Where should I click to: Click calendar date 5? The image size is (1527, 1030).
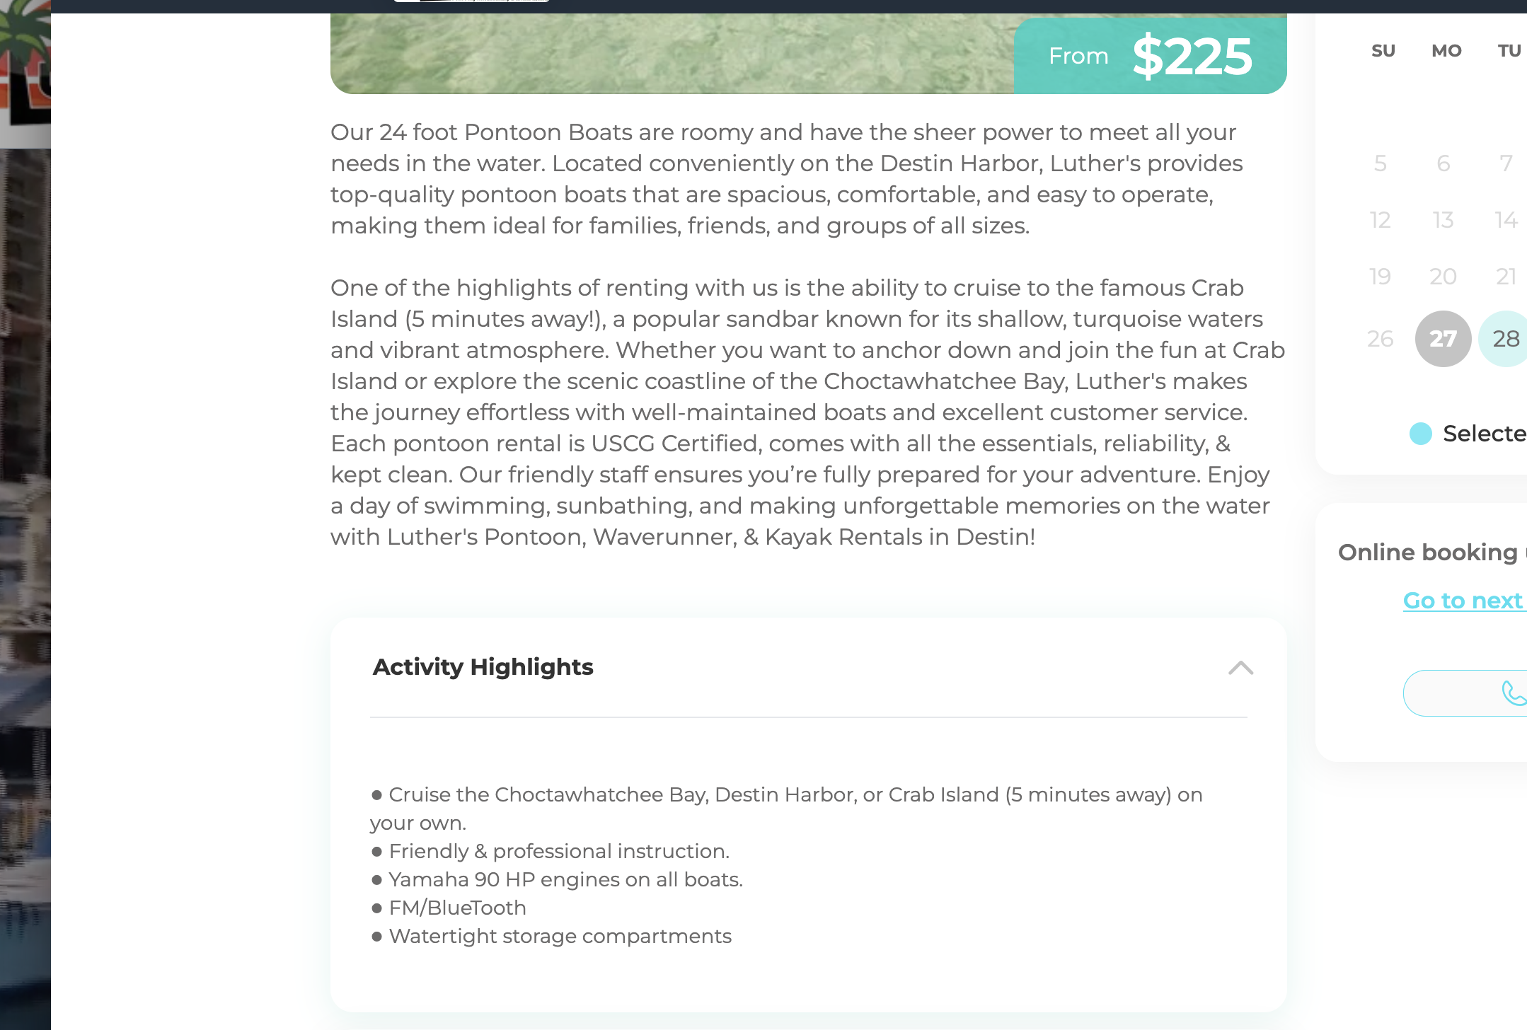tap(1380, 163)
